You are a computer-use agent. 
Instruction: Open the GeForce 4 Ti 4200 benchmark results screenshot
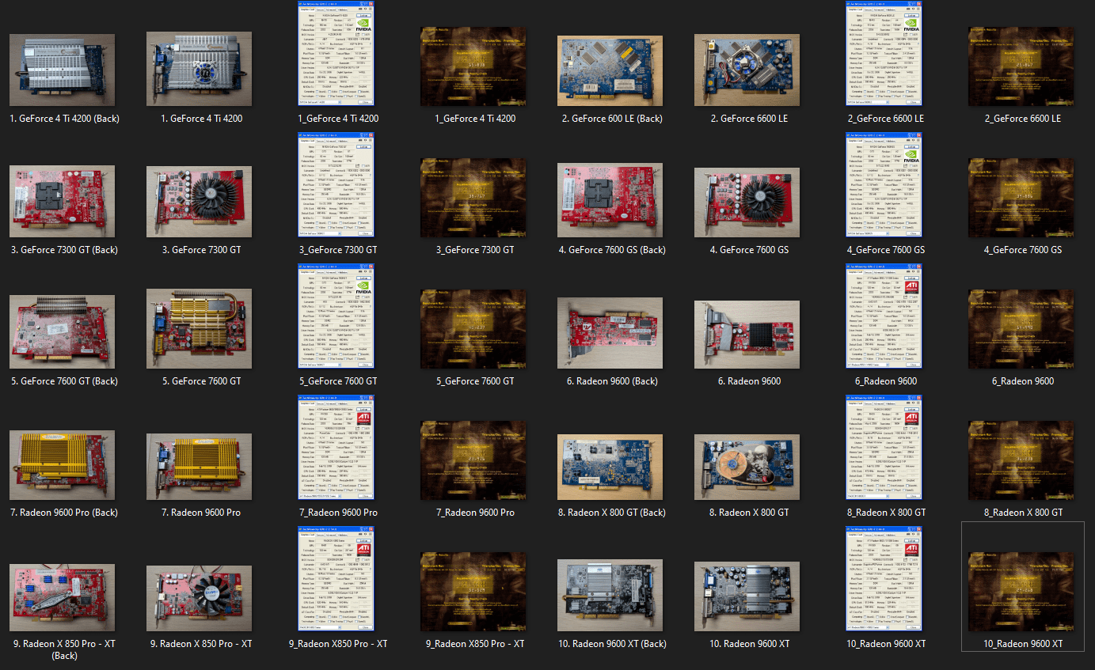(x=473, y=66)
